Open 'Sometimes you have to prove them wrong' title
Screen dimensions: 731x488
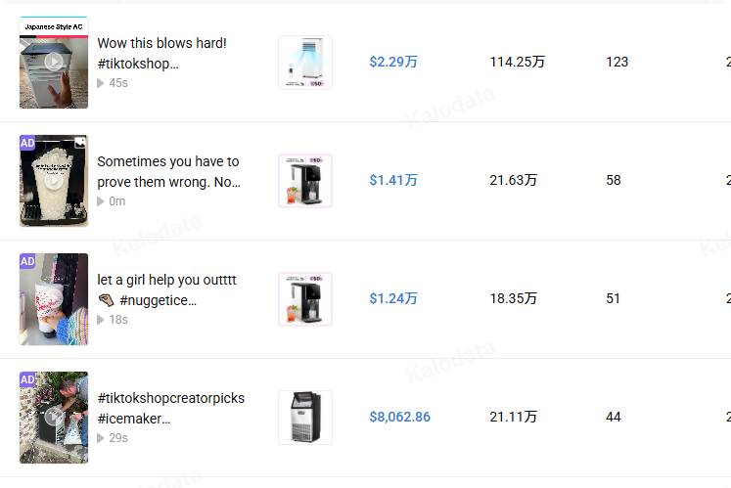(168, 171)
